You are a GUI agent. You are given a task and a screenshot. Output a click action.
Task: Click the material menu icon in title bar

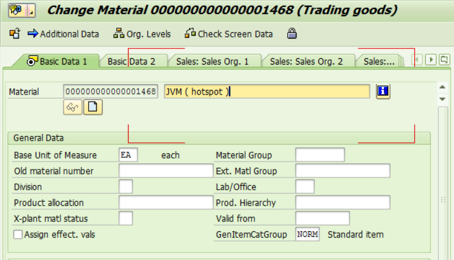pyautogui.click(x=22, y=11)
